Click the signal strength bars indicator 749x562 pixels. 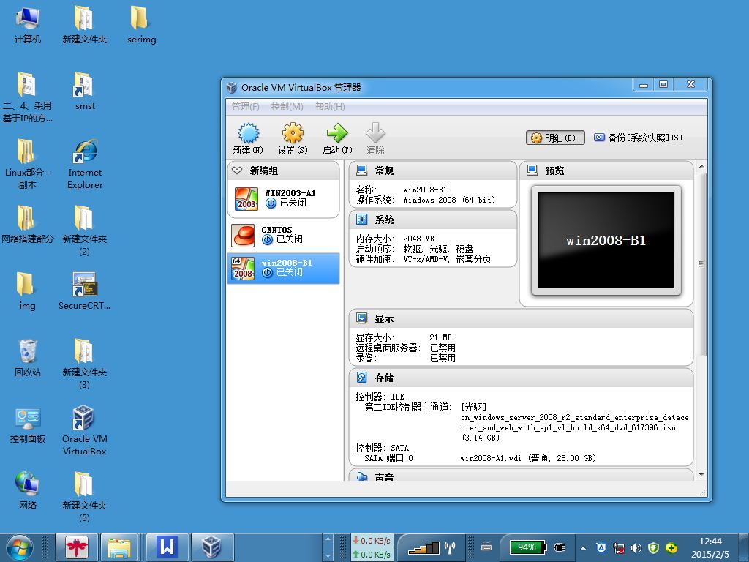pyautogui.click(x=424, y=547)
